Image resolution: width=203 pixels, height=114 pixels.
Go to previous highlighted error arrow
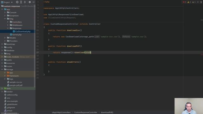pos(198,2)
